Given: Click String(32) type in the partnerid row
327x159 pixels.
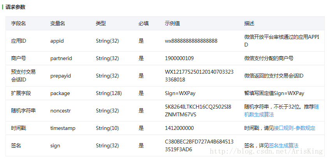Looking at the screenshot, I should tap(107, 59).
